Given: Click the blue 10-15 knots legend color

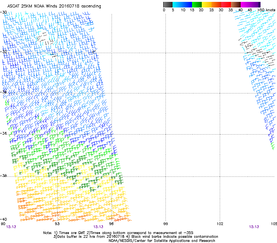Looking at the screenshot, I should [187, 4].
